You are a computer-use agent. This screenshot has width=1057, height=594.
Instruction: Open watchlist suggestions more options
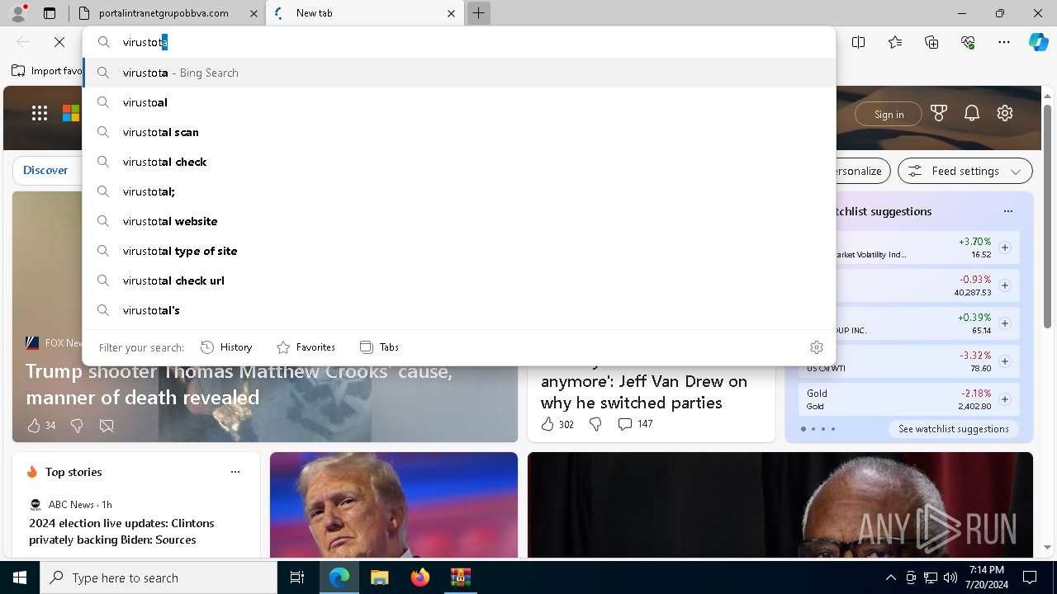coord(1007,211)
